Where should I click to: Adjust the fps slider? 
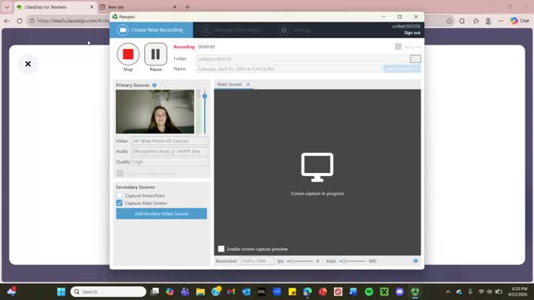click(x=292, y=261)
